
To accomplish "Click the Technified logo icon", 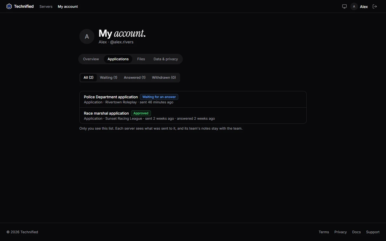I will click(x=9, y=6).
